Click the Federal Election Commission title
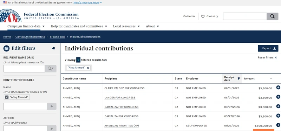The width and height of the screenshot is (281, 131). pyautogui.click(x=51, y=14)
